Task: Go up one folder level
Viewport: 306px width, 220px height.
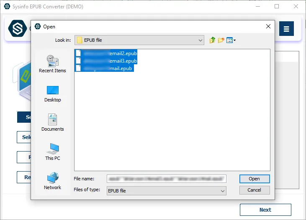Action: pyautogui.click(x=212, y=40)
